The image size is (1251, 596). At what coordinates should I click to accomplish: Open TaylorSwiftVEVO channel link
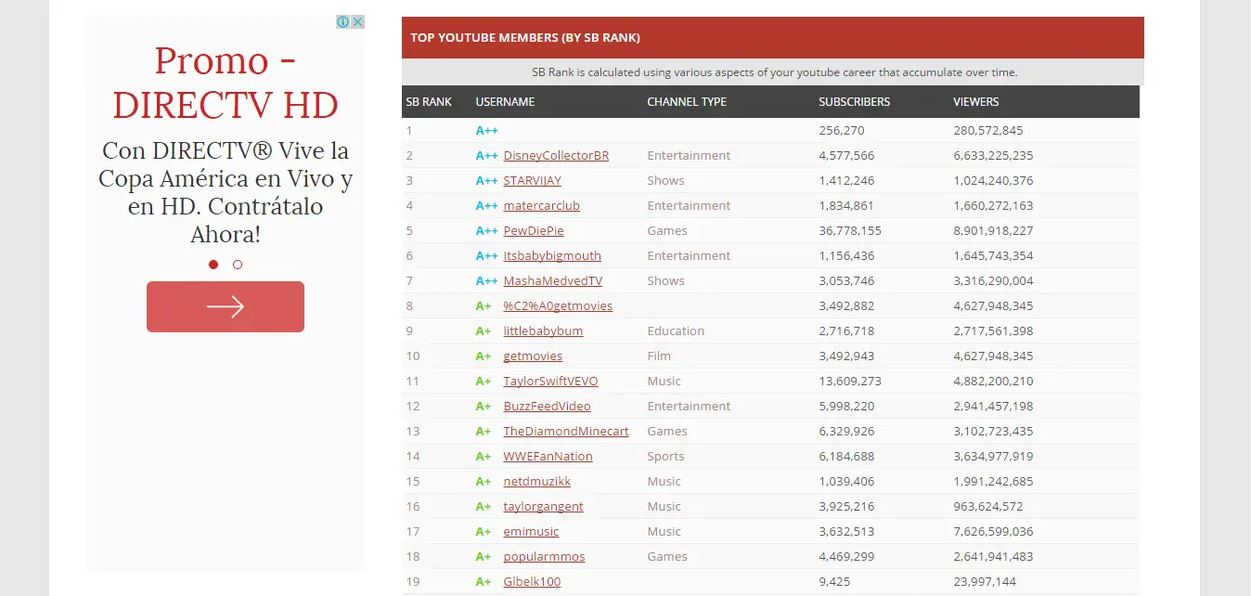click(550, 381)
